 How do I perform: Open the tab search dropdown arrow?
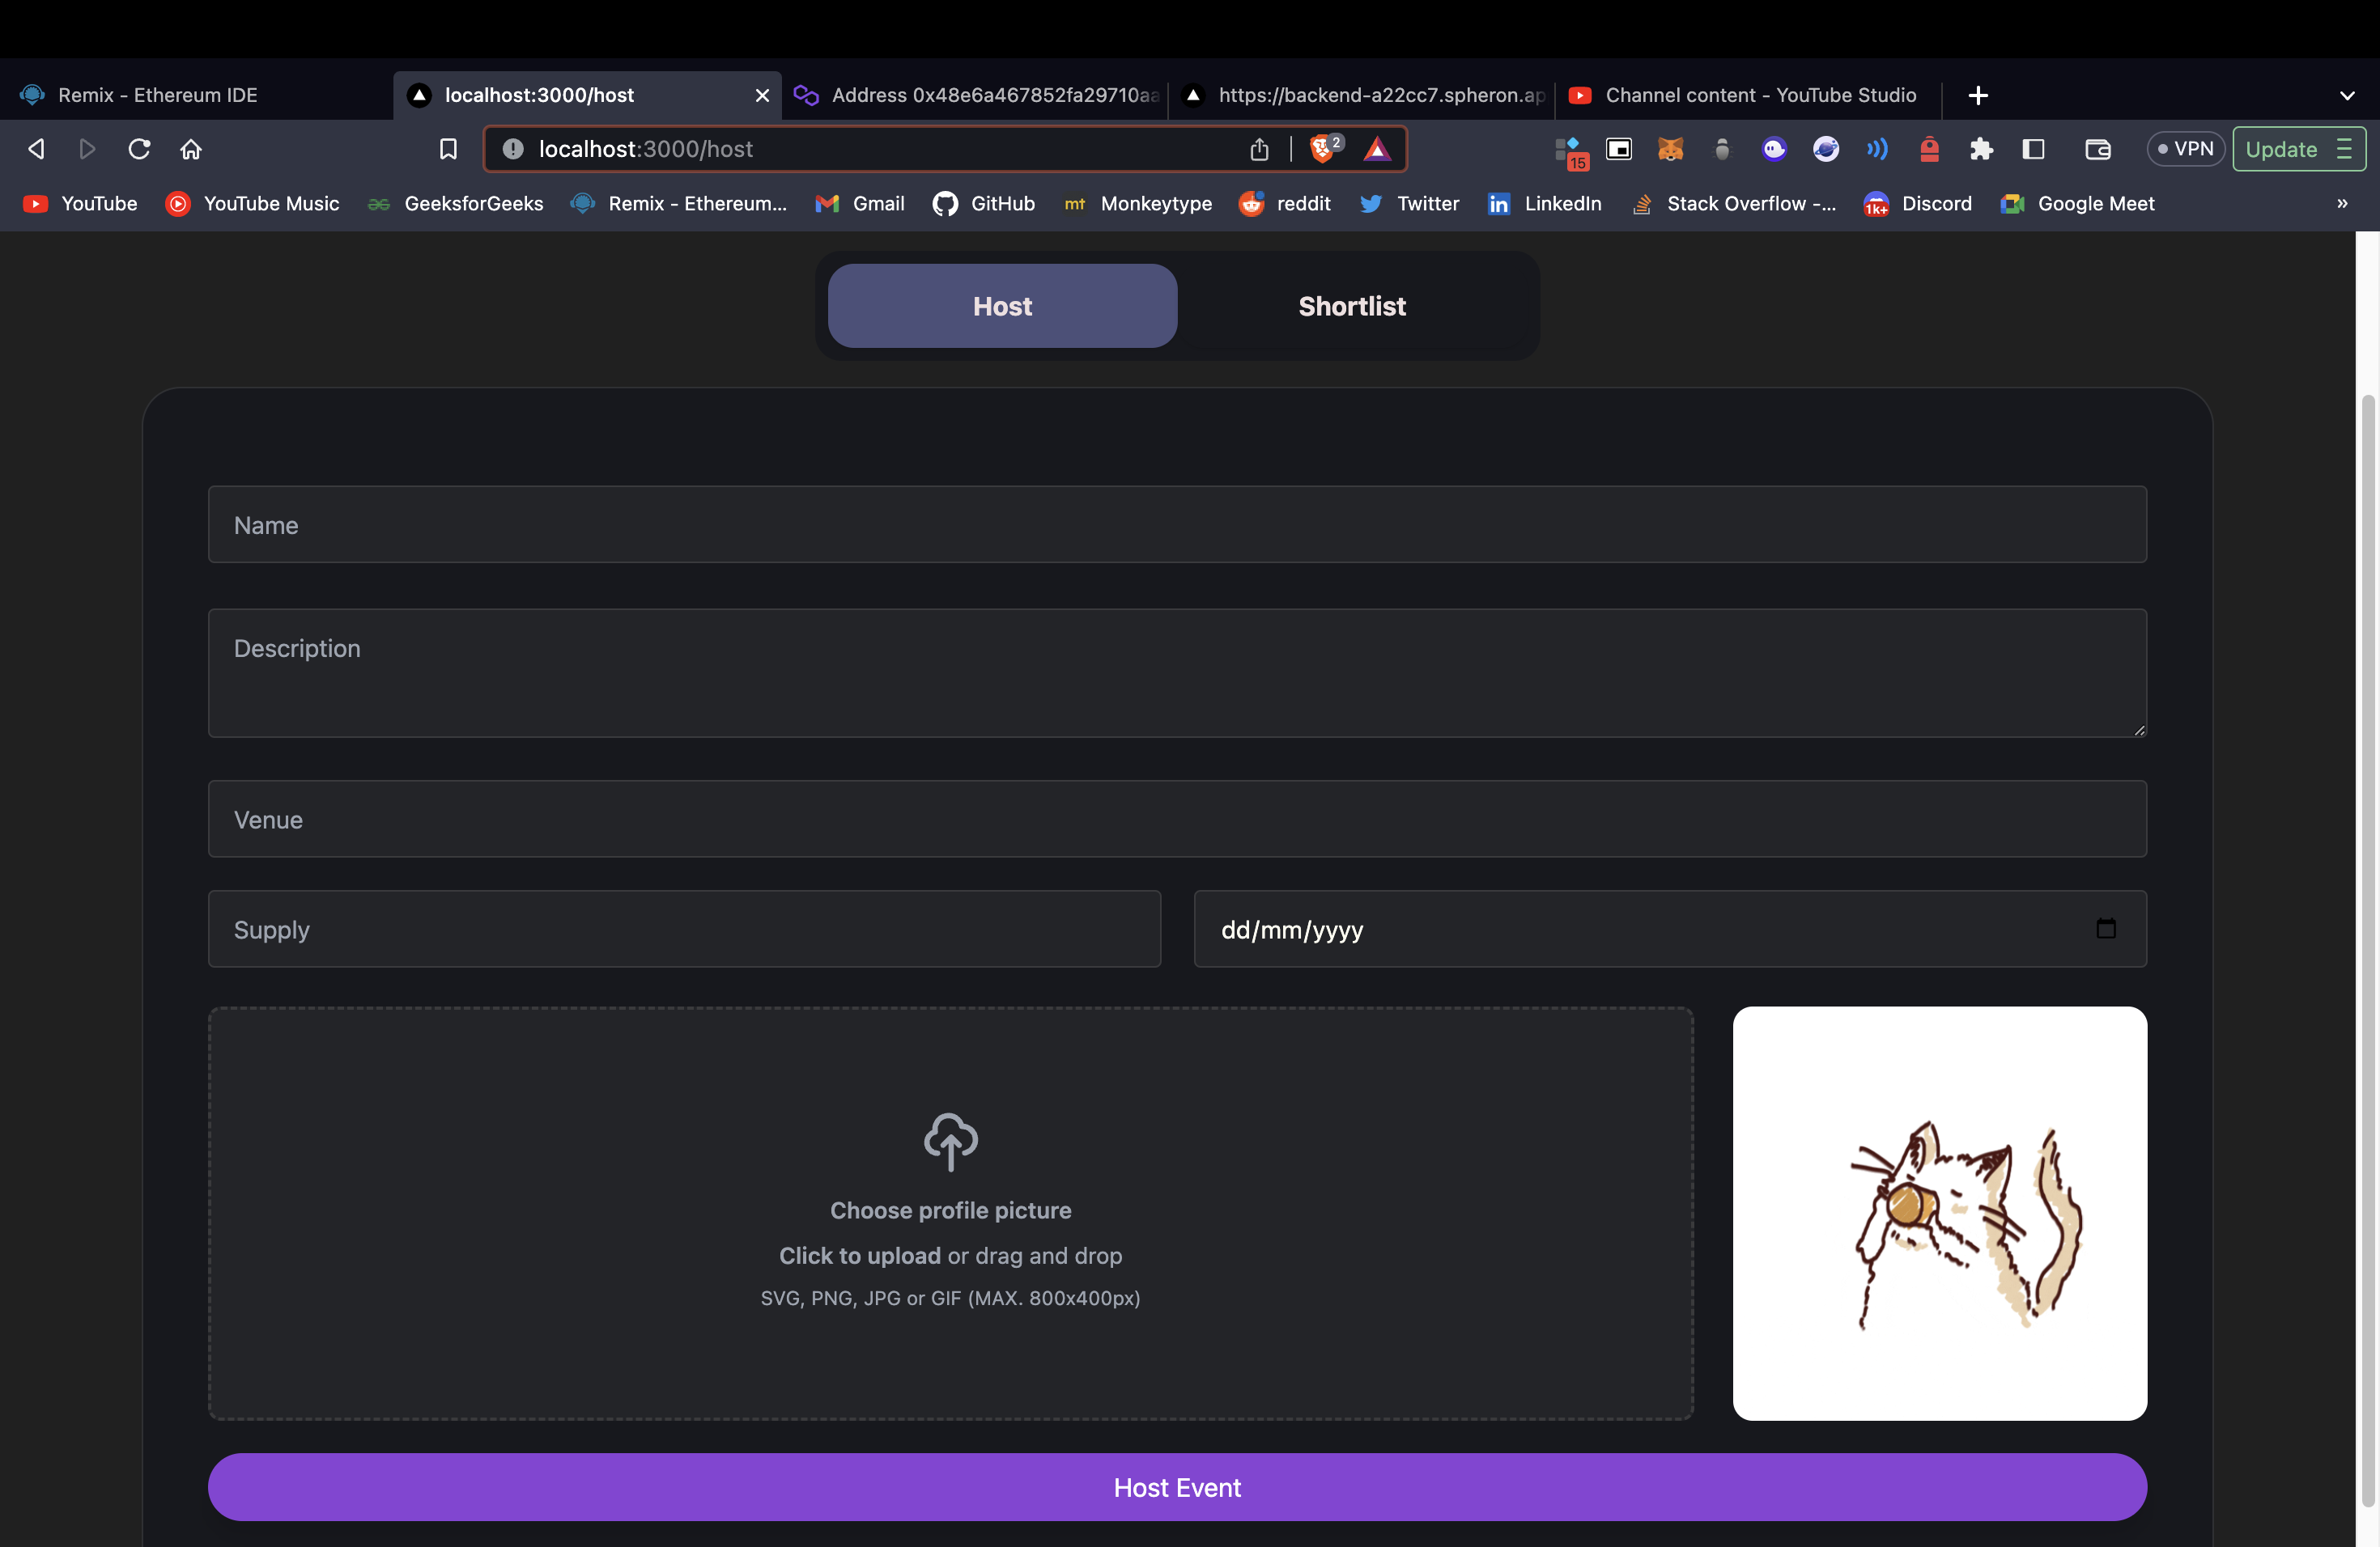[2347, 95]
